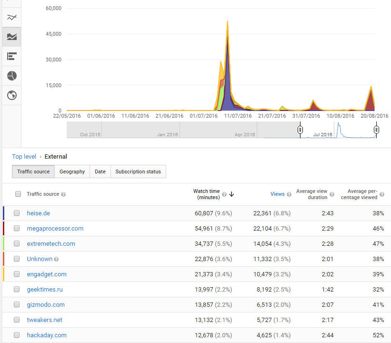Viewport: 391px width, 343px height.
Task: Open the megaprocessor.com source link
Action: (x=55, y=229)
